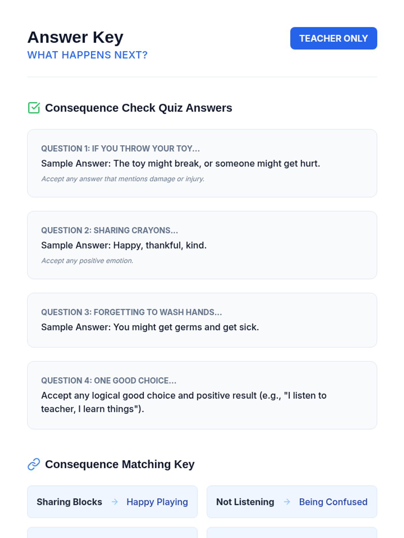404x538 pixels.
Task: Select the Question 4 one good choice label
Action: [x=108, y=381]
